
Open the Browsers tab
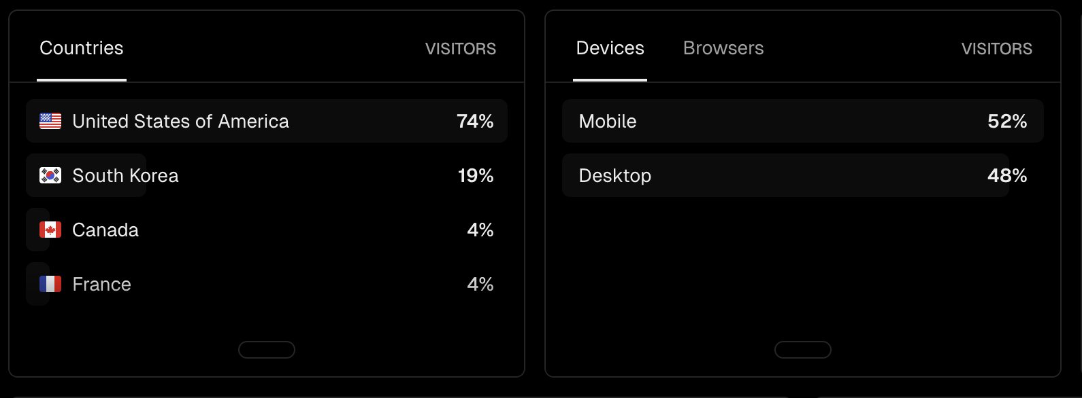click(723, 48)
